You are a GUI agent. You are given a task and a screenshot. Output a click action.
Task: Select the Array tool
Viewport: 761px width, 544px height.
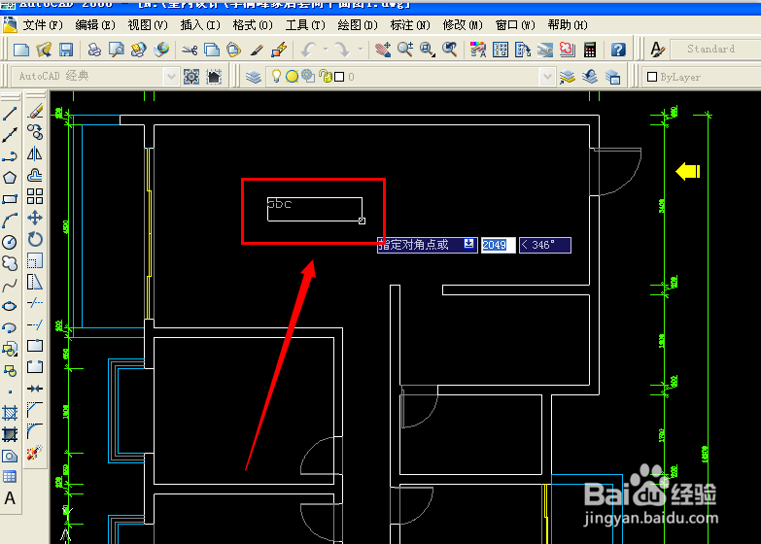(35, 196)
